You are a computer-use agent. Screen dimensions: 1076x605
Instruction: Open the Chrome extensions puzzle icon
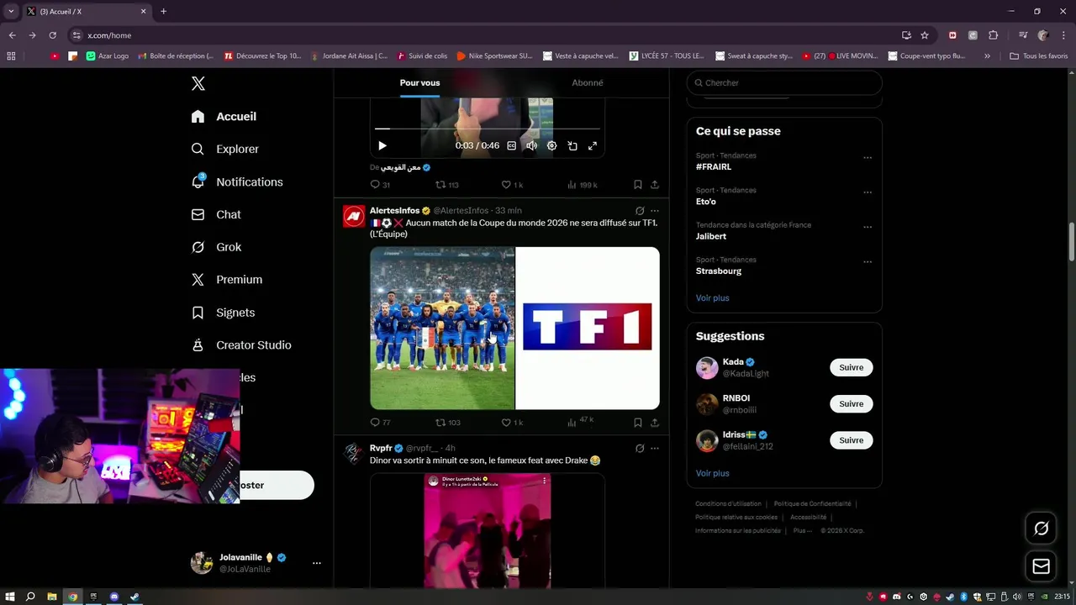[993, 35]
